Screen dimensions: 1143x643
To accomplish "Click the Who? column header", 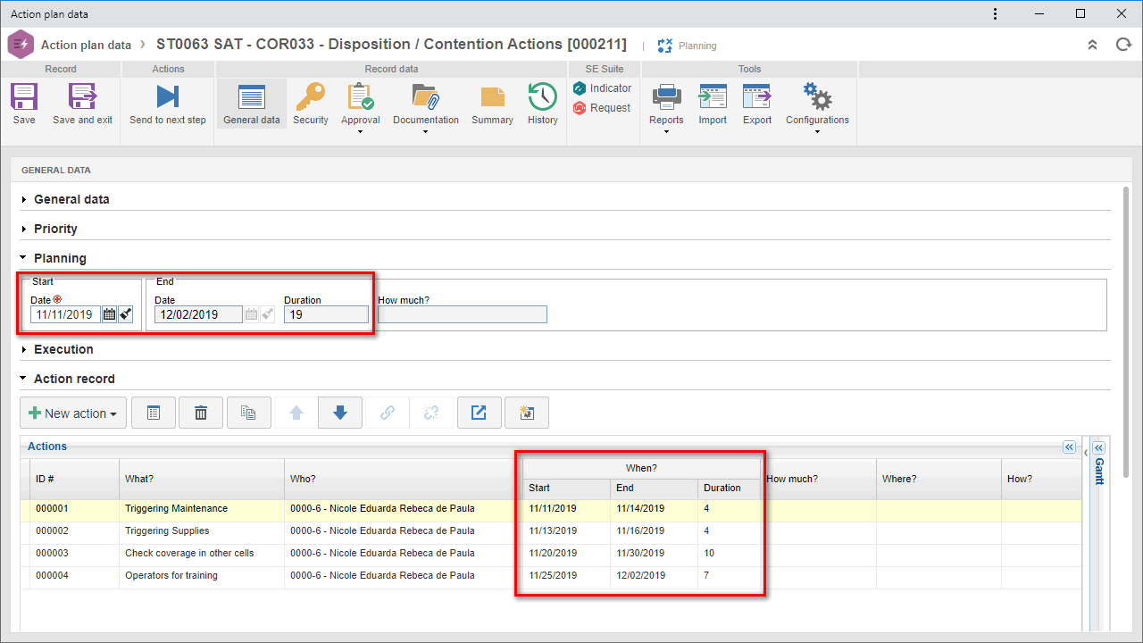I will click(x=403, y=479).
